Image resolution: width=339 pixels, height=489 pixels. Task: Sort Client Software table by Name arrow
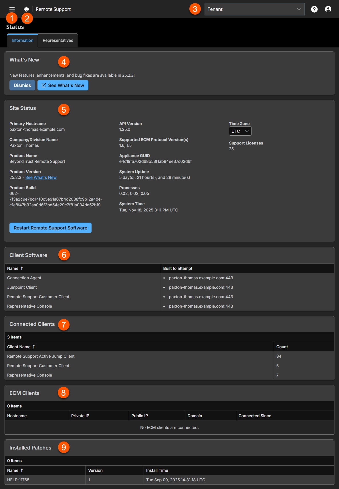pyautogui.click(x=22, y=268)
